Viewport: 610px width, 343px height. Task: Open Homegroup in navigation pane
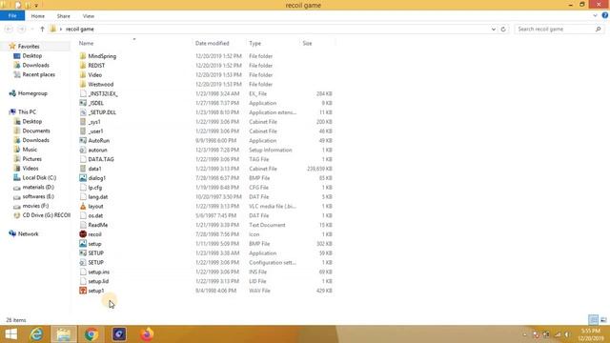coord(32,93)
